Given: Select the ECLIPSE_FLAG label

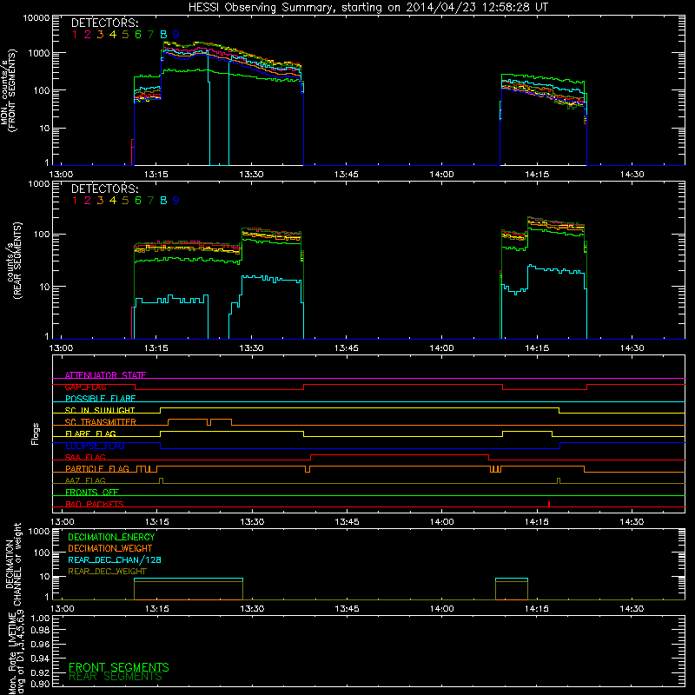Looking at the screenshot, I should click(x=95, y=446).
